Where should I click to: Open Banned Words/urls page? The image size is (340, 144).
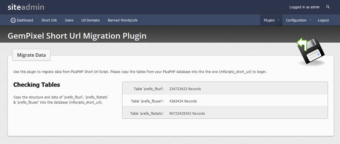(x=122, y=20)
